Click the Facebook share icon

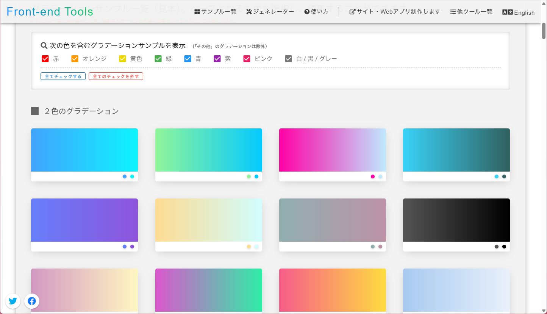pos(32,301)
